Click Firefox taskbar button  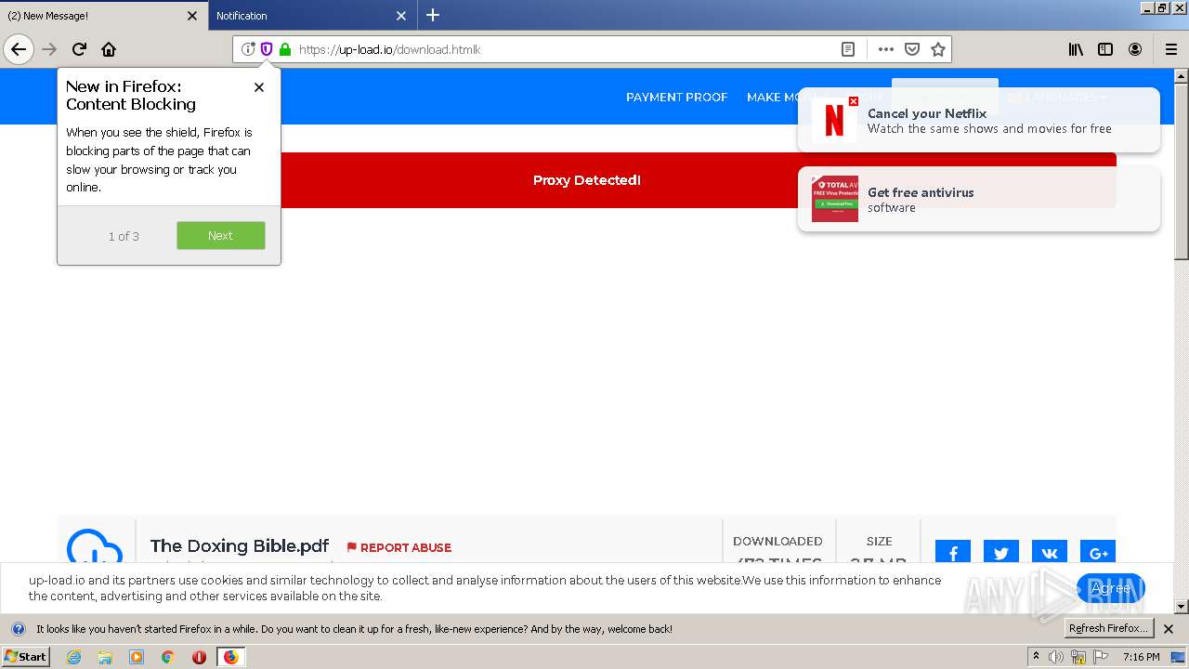tap(230, 657)
